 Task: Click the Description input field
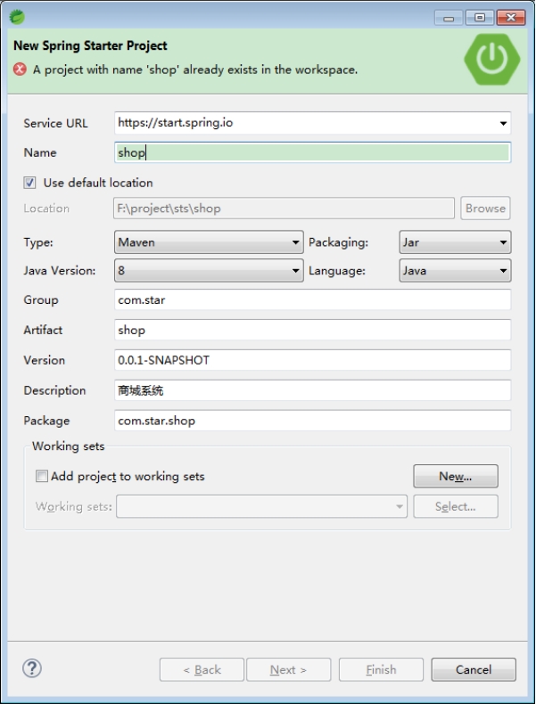(x=312, y=390)
